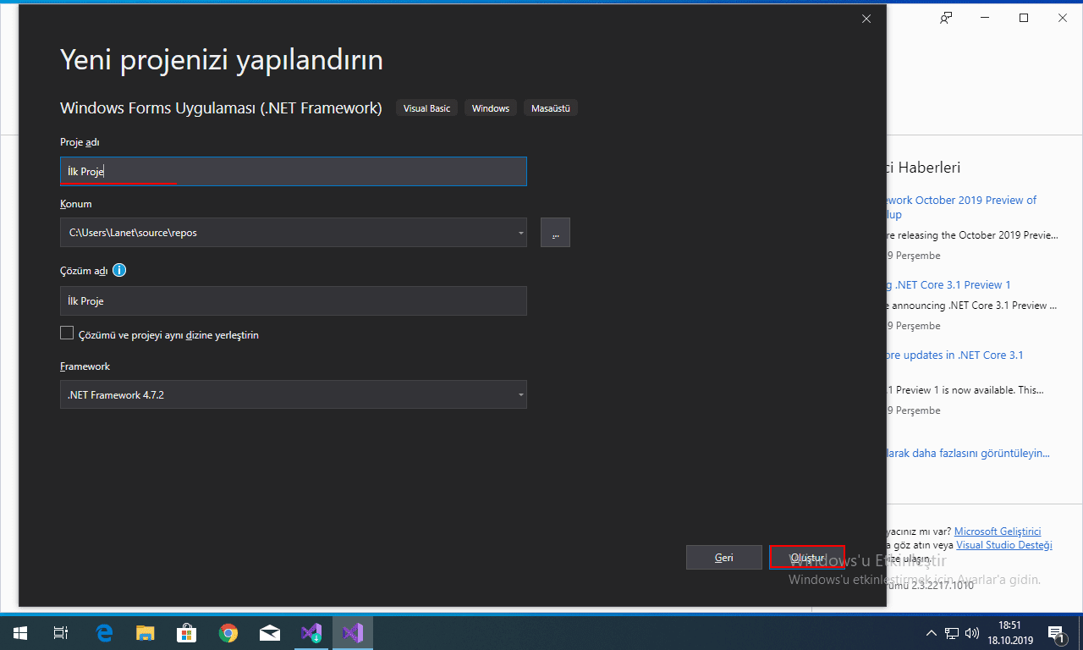Open the .NET Core 3.1 Preview 1 news link
The image size is (1083, 650).
[948, 284]
